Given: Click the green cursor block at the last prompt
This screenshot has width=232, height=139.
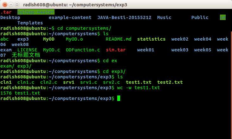Looking at the screenshot, I should coord(119,98).
